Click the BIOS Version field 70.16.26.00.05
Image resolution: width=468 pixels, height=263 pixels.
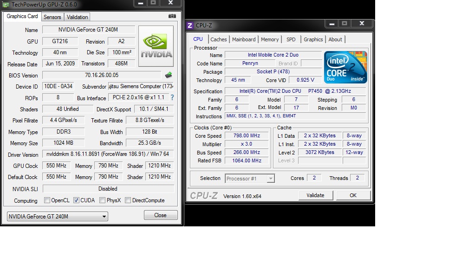(x=102, y=75)
